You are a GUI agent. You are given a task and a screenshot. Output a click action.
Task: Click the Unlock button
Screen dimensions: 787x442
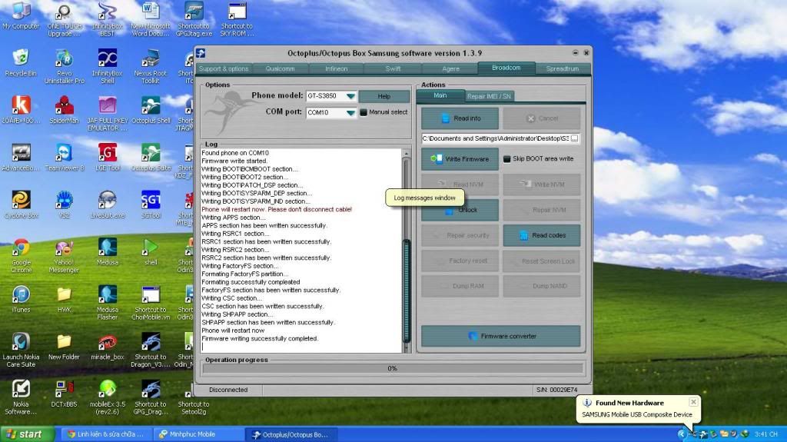click(x=460, y=210)
